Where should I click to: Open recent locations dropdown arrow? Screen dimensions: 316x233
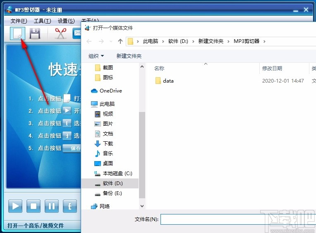click(111, 41)
